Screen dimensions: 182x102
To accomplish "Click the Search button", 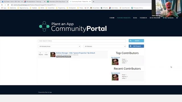I will click(136, 41).
